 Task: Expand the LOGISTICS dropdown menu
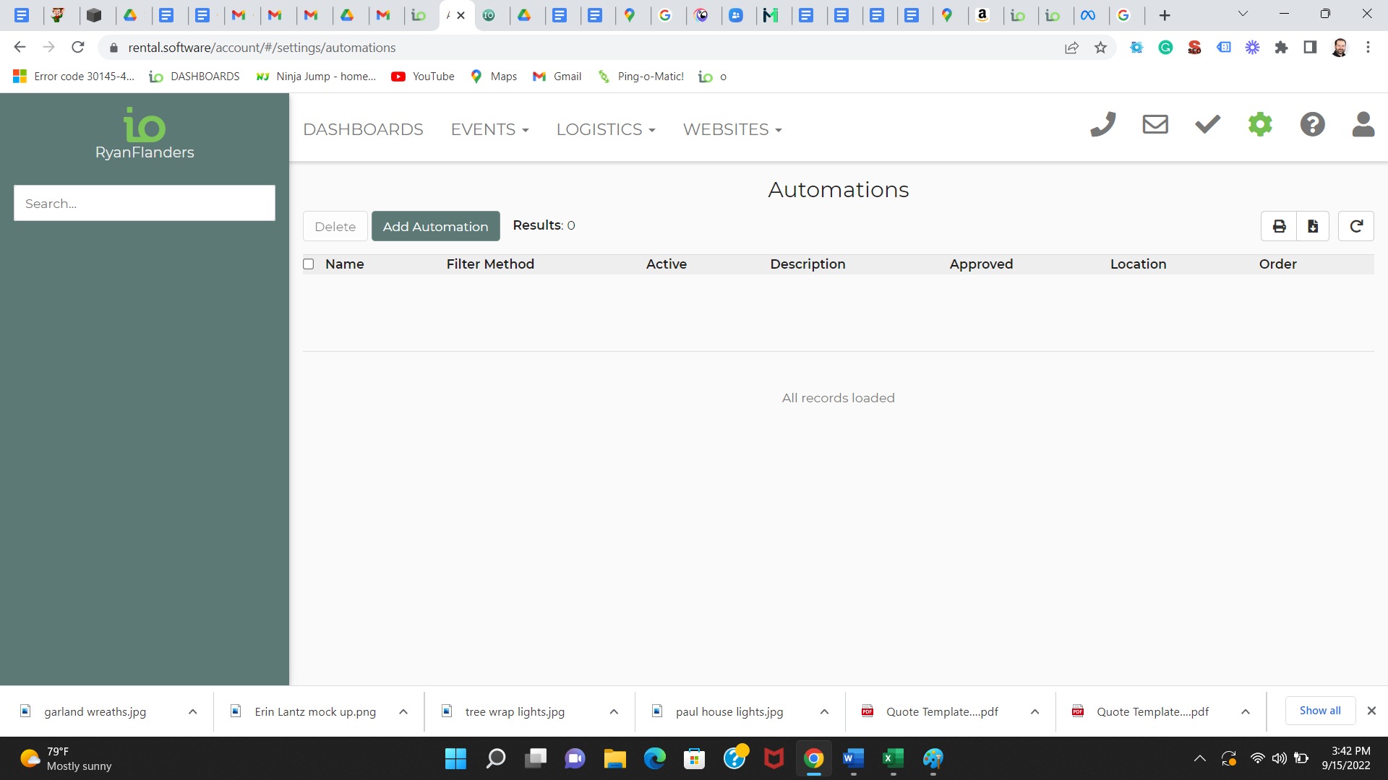point(605,130)
